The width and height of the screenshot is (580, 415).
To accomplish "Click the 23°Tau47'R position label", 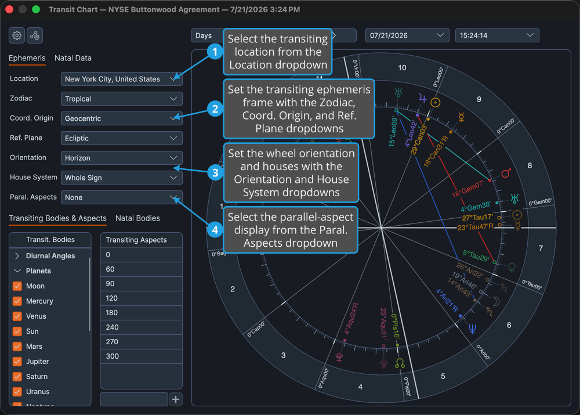I will (476, 226).
